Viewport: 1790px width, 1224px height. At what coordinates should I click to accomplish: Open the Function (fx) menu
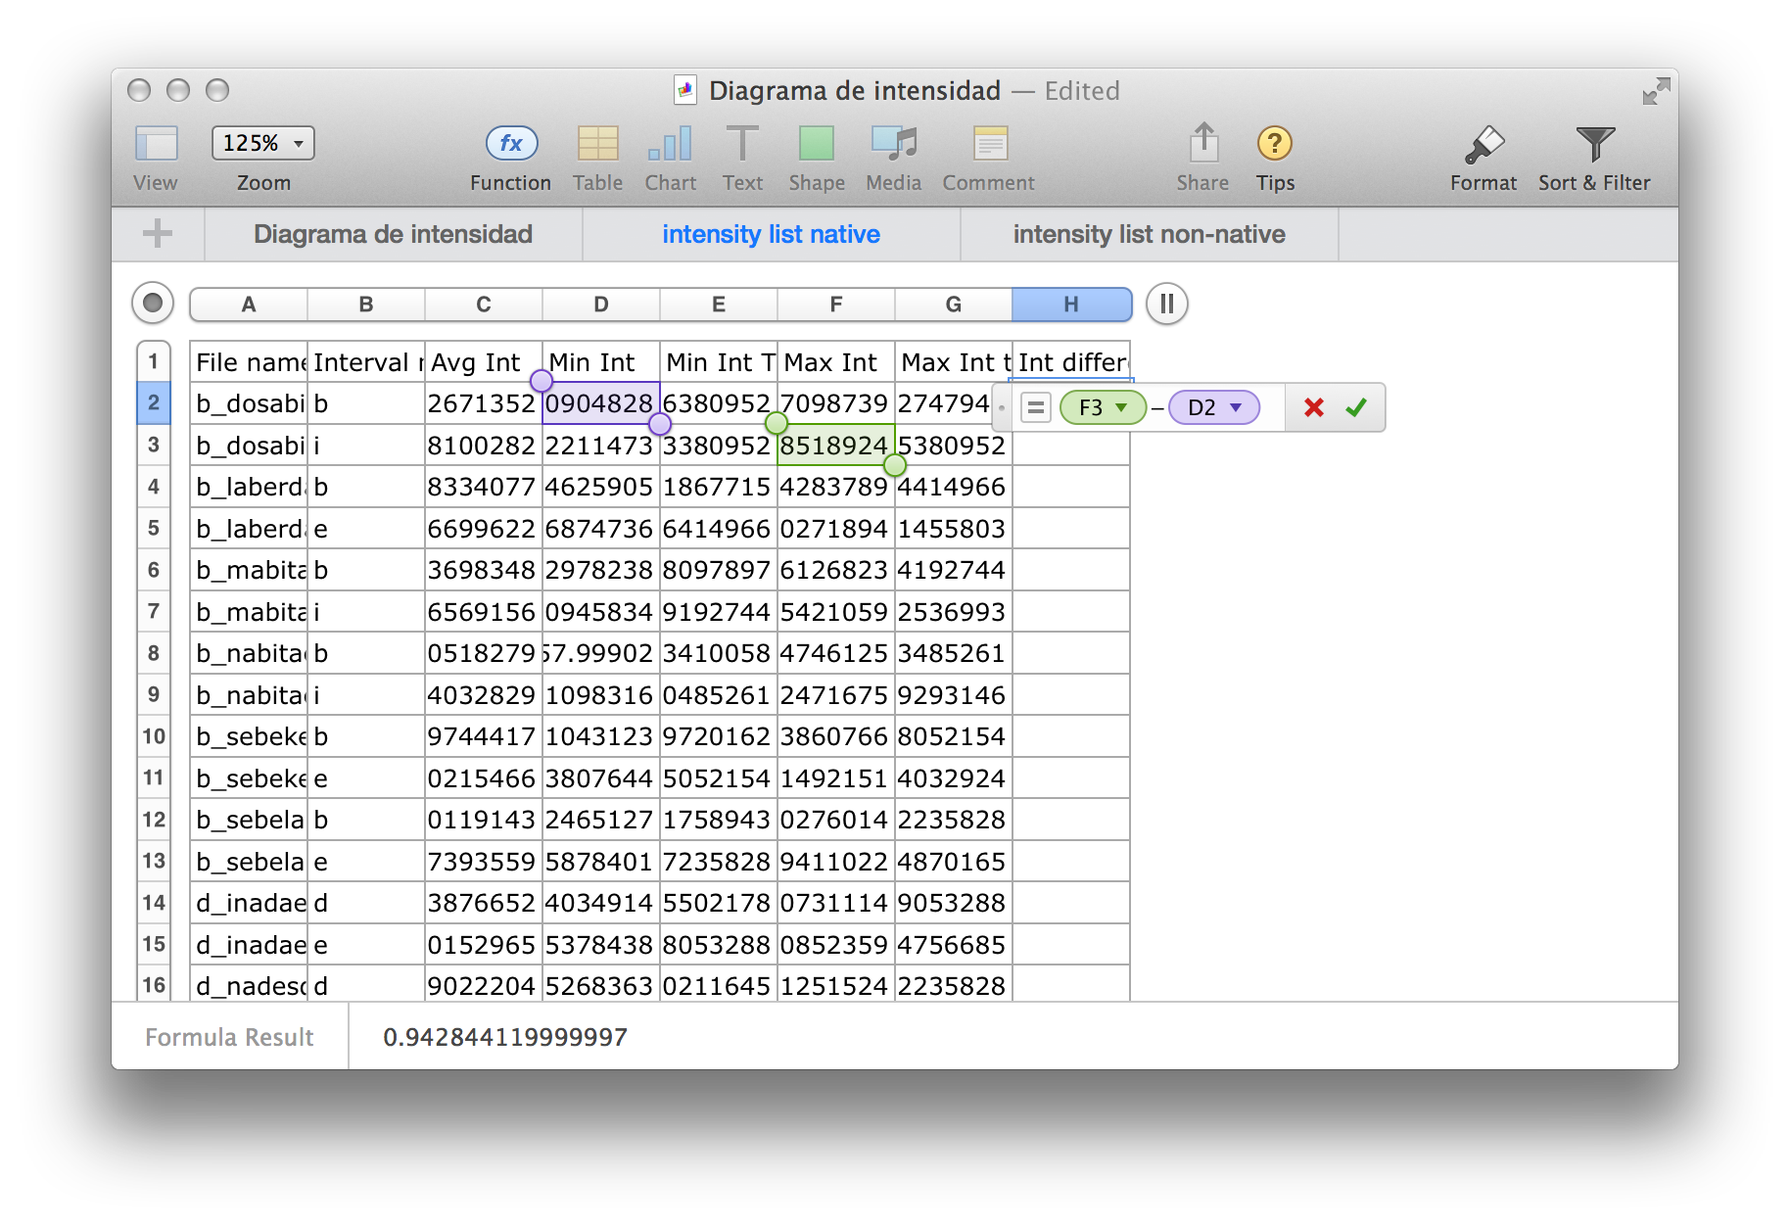[510, 145]
